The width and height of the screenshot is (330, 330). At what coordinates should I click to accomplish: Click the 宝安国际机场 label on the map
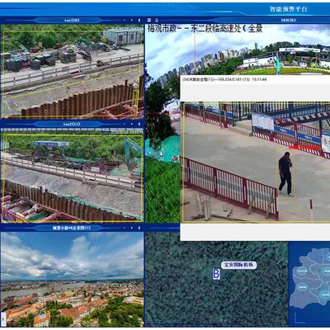tap(239, 265)
